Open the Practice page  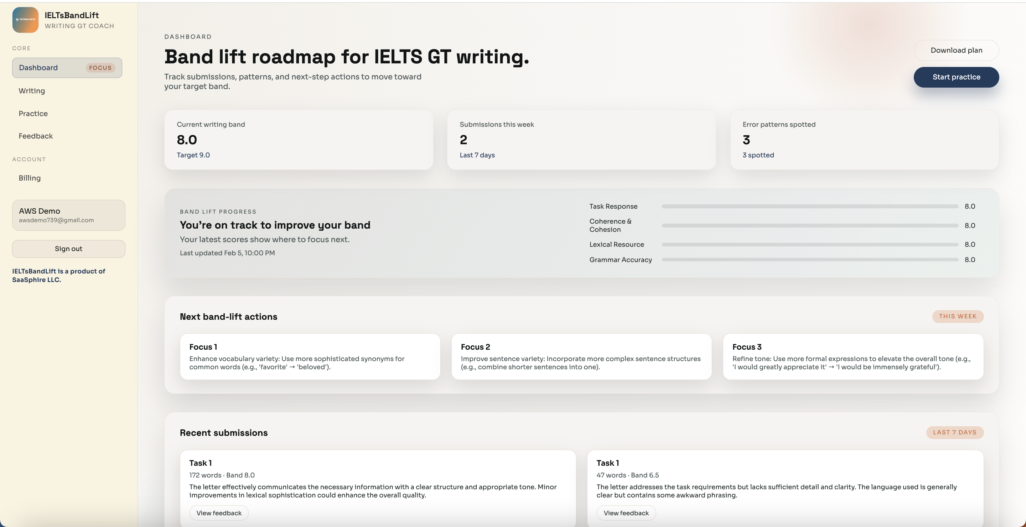[33, 113]
